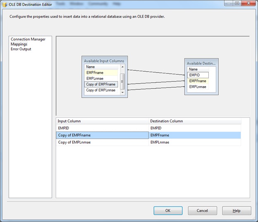
Task: Select Copy of EMPLnmae in input columns list
Action: [x=101, y=90]
